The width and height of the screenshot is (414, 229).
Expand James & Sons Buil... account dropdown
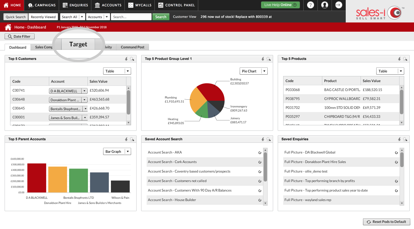point(85,118)
